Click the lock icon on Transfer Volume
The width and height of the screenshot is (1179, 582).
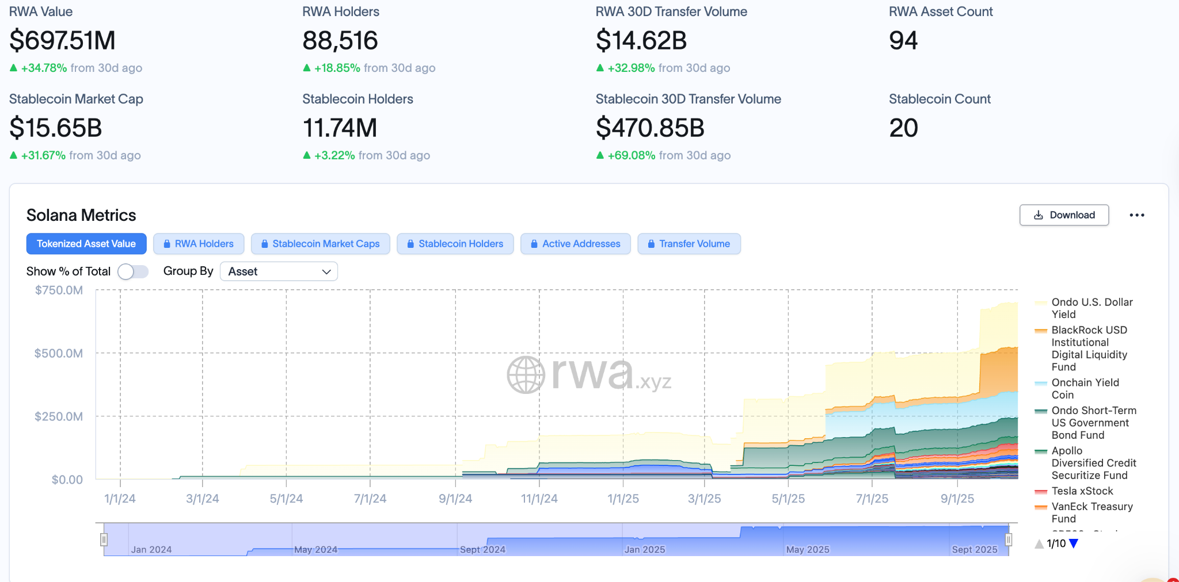pos(651,244)
